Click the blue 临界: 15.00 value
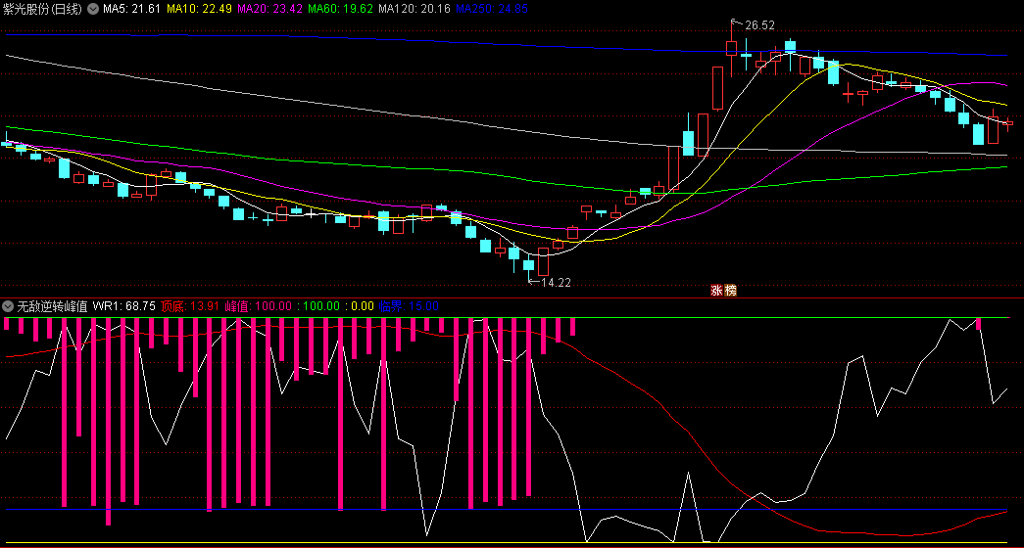Image resolution: width=1024 pixels, height=548 pixels. 409,306
